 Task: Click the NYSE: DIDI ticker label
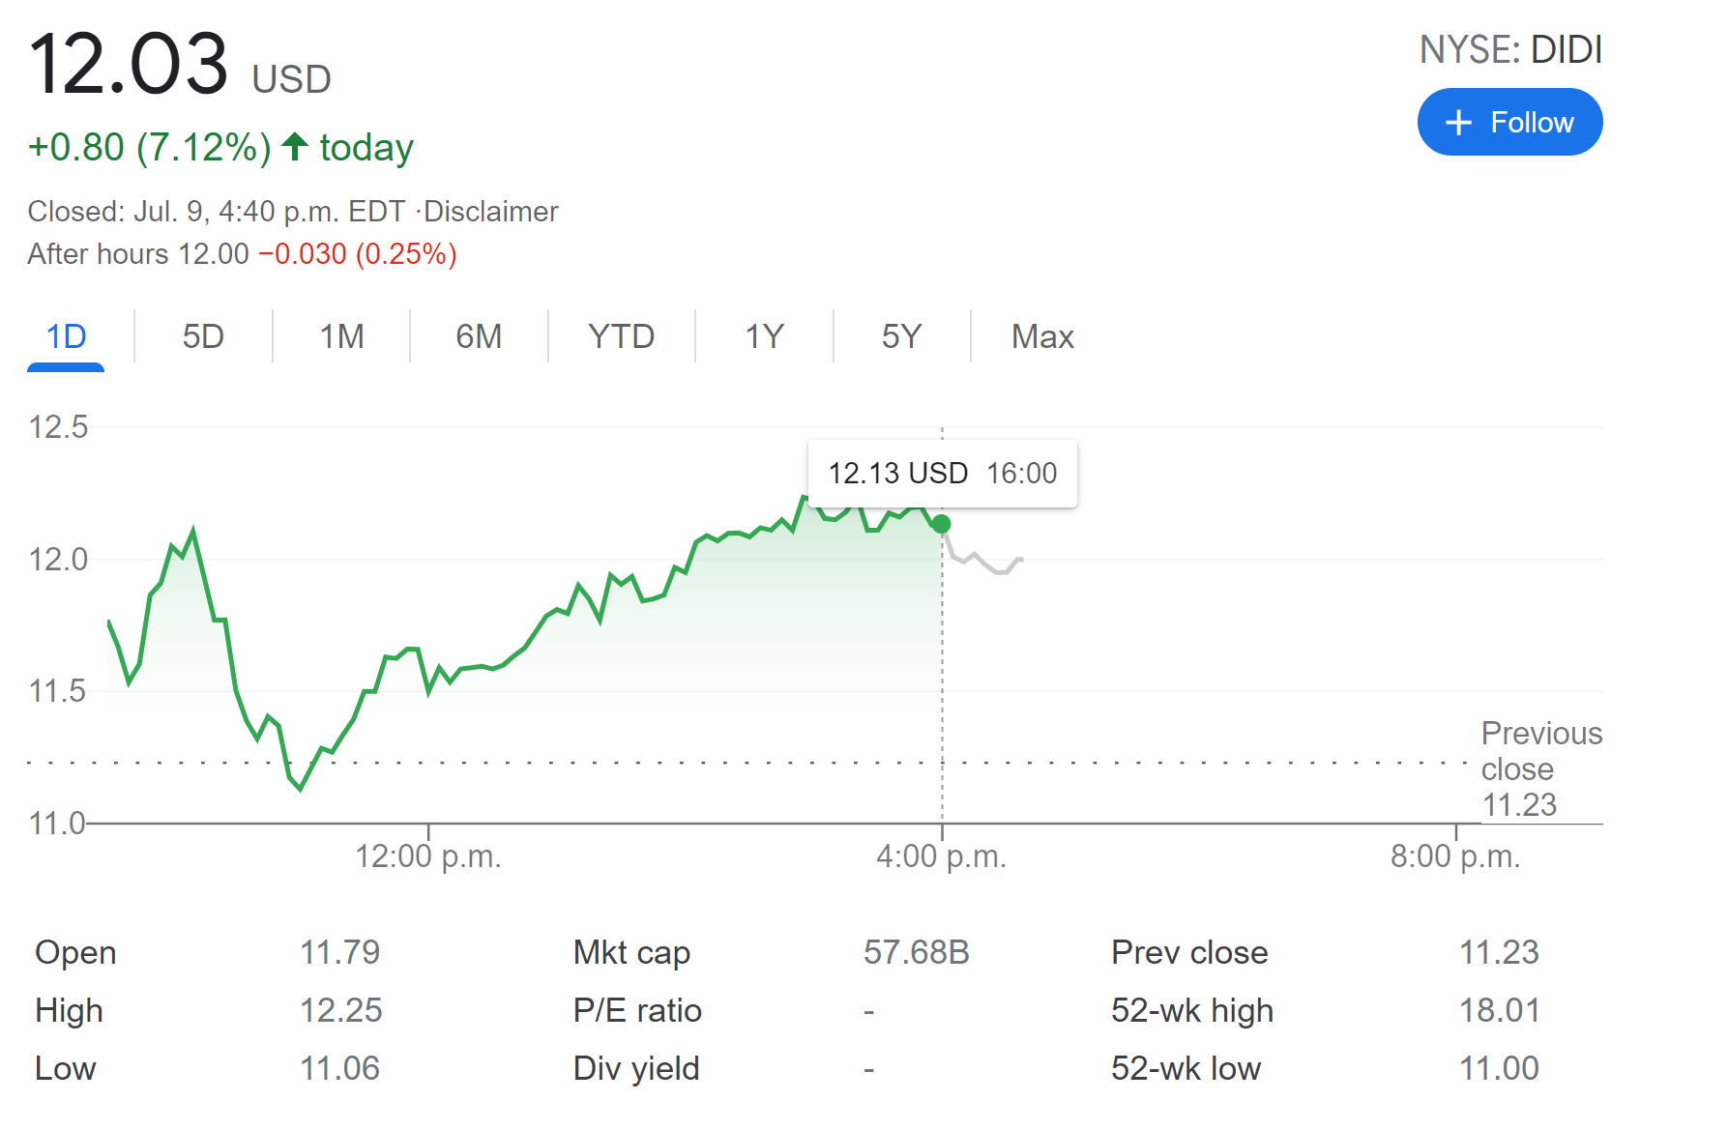(1510, 50)
